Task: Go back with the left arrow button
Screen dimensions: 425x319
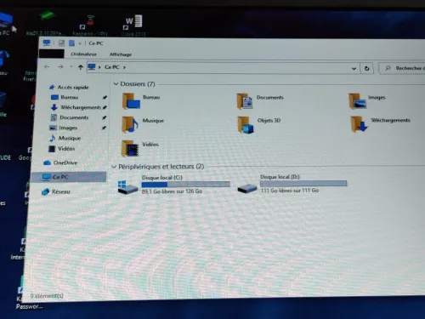Action: (x=47, y=67)
